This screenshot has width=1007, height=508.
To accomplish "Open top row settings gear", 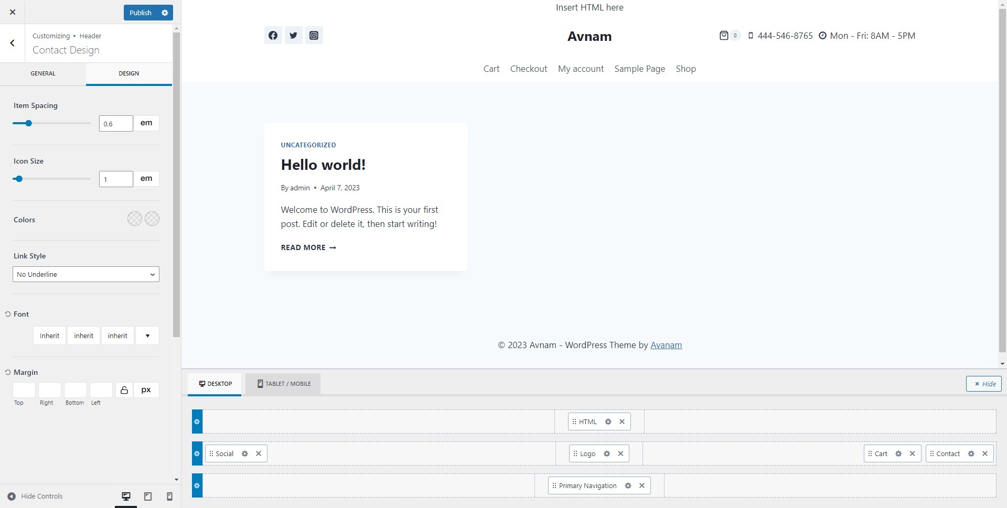I will 197,421.
